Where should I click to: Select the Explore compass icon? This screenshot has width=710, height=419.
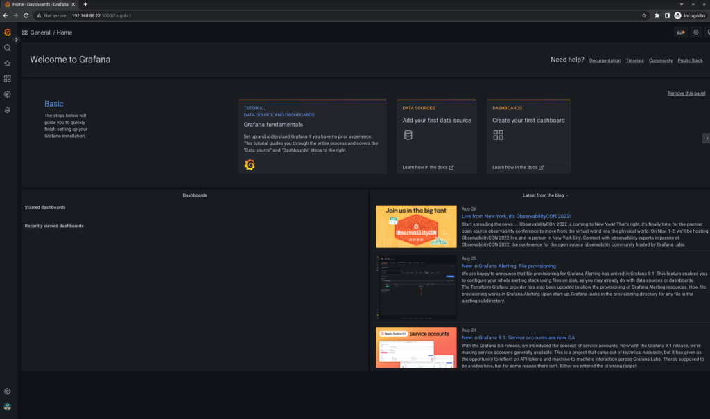(7, 94)
